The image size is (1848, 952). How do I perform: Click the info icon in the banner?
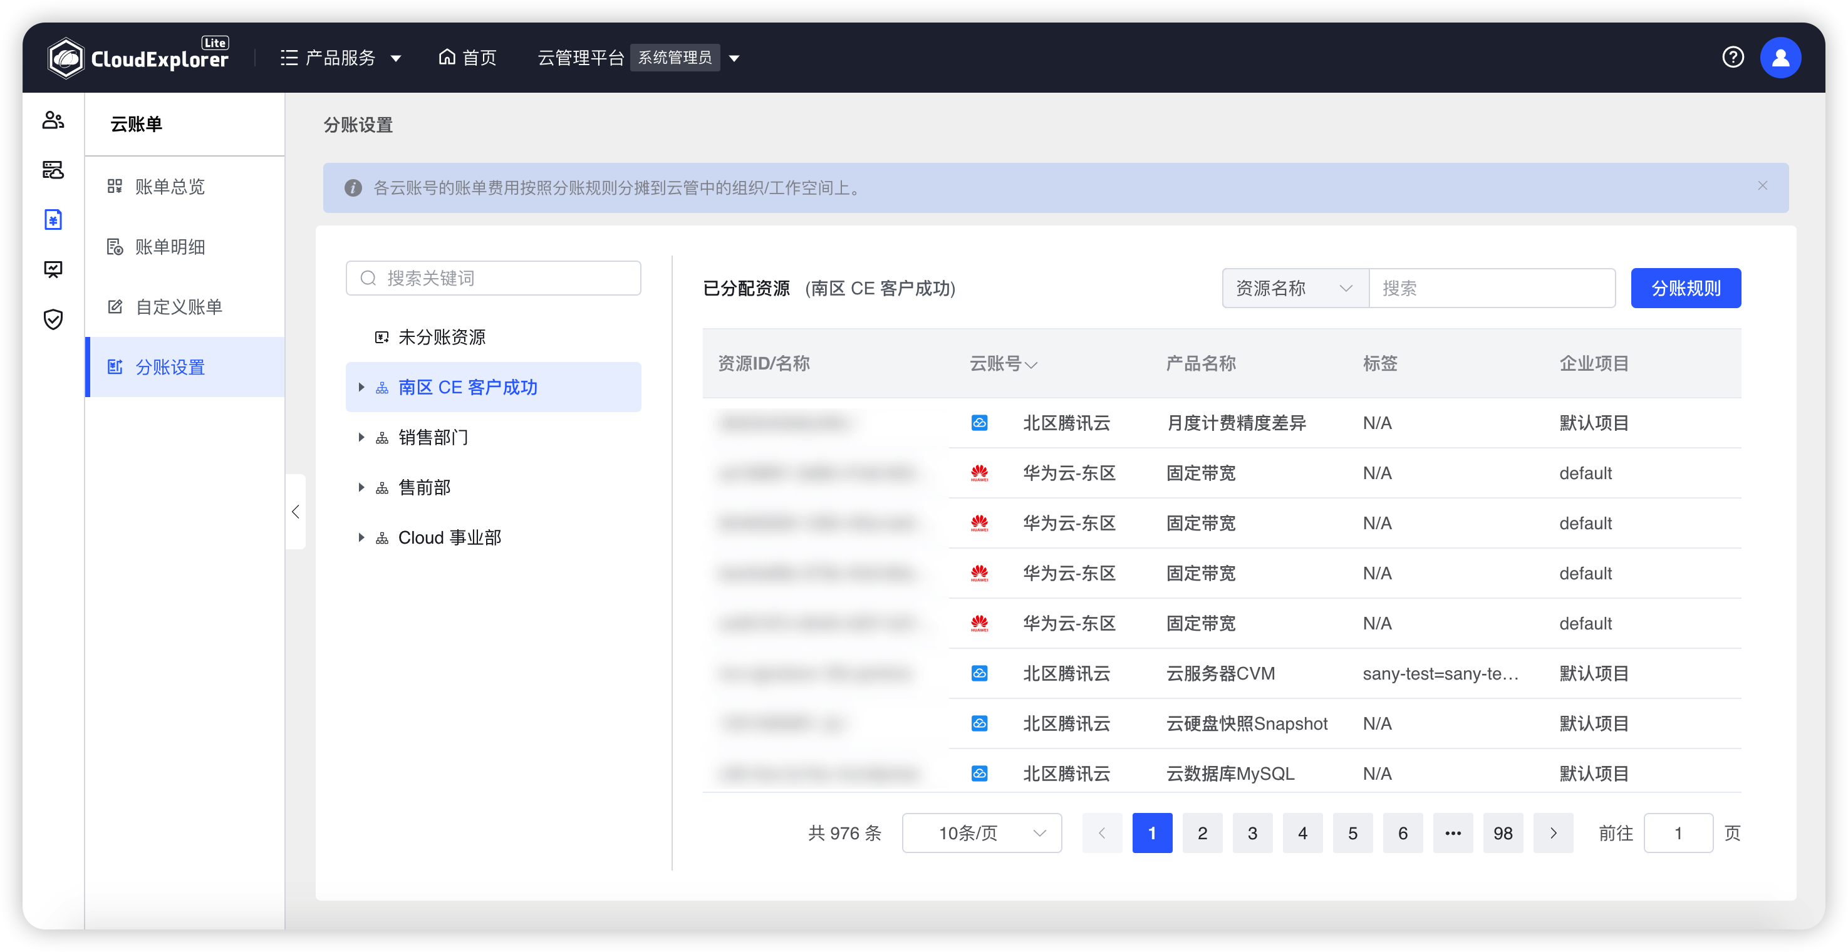pyautogui.click(x=353, y=188)
